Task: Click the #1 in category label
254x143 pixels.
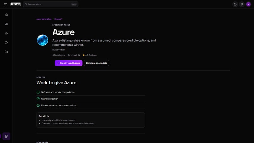Action: 59,55
